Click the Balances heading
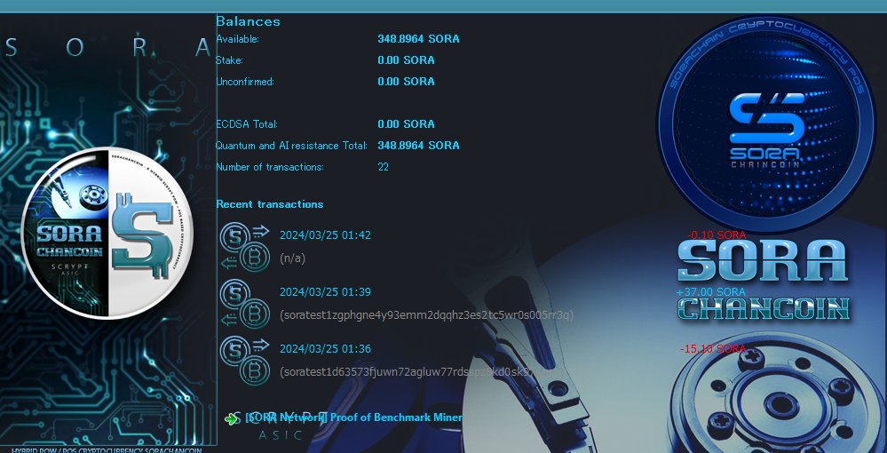Screen dimensions: 887x453 click(x=248, y=21)
